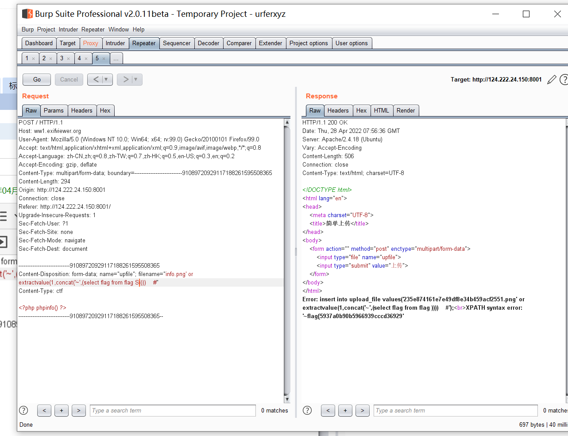568x436 pixels.
Task: Switch to the Decoder tab
Action: click(x=209, y=43)
